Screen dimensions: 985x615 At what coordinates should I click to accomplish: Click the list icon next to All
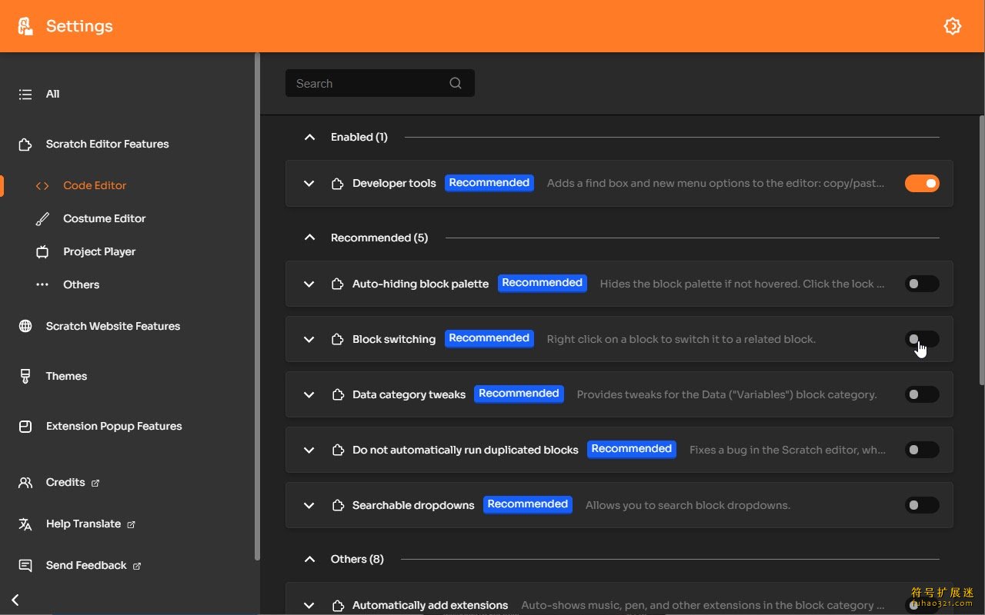(x=25, y=95)
